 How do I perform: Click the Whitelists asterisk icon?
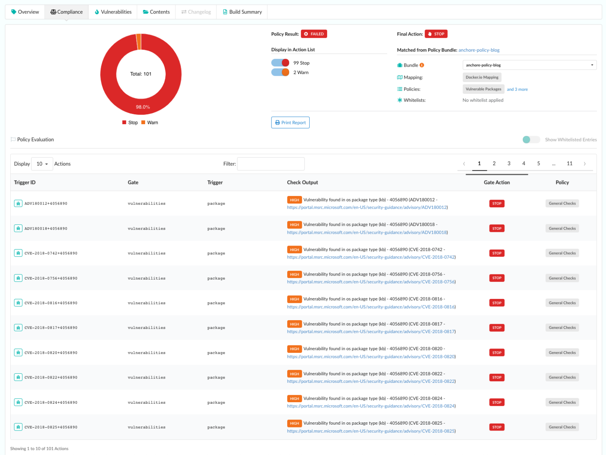click(400, 100)
